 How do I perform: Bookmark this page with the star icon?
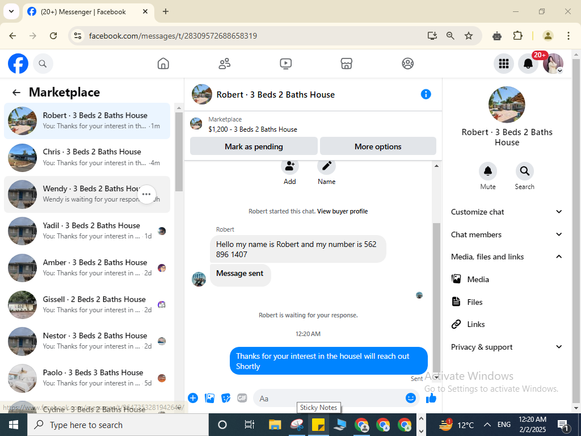469,36
